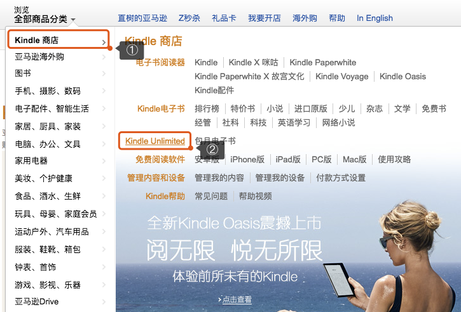Go to Z秒杀 in top navigation
461x312 pixels.
point(189,18)
